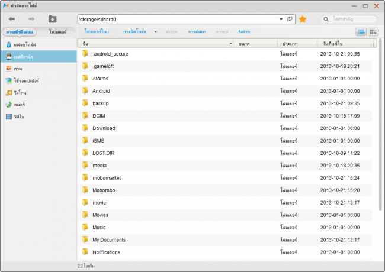Screen dimensions: 385x272
Task: Click the Upload toolbar button
Action: click(x=134, y=31)
